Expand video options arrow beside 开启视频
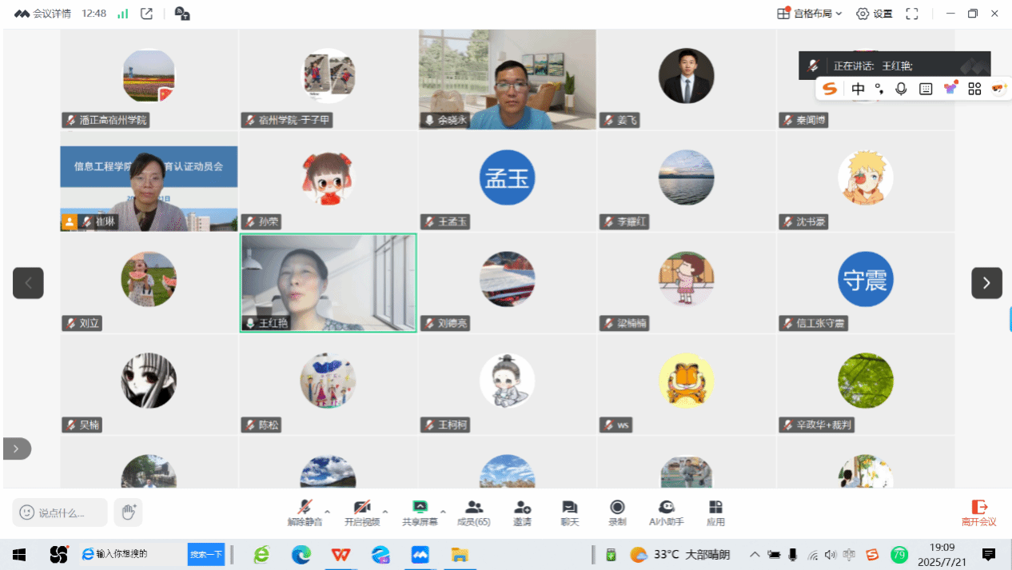 [x=384, y=511]
